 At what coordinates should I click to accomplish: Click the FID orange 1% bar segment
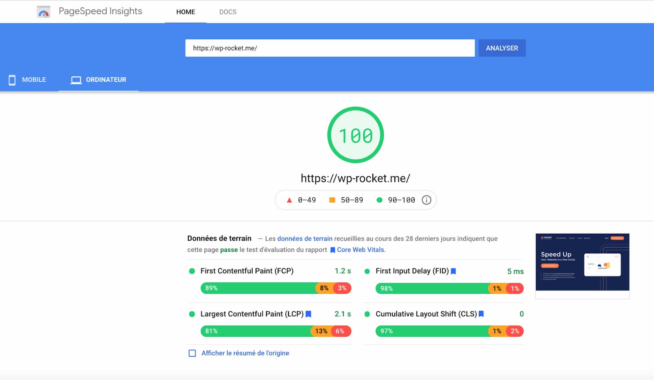click(497, 288)
